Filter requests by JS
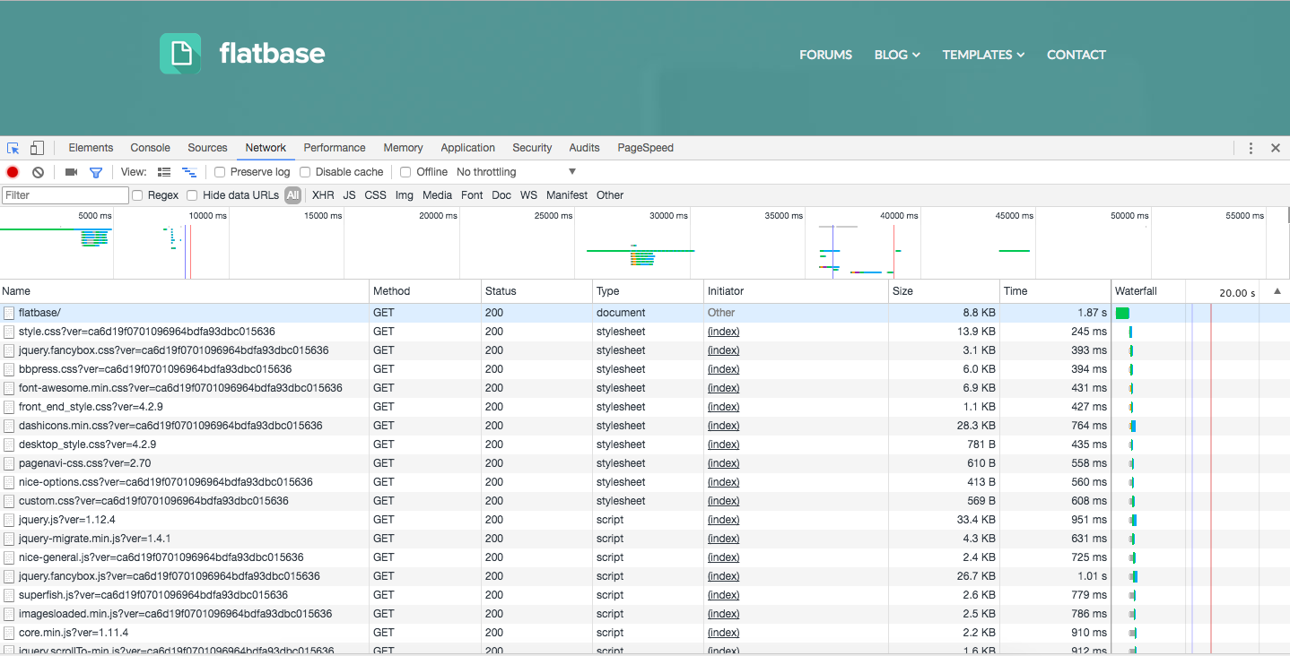The height and width of the screenshot is (656, 1290). pos(349,195)
